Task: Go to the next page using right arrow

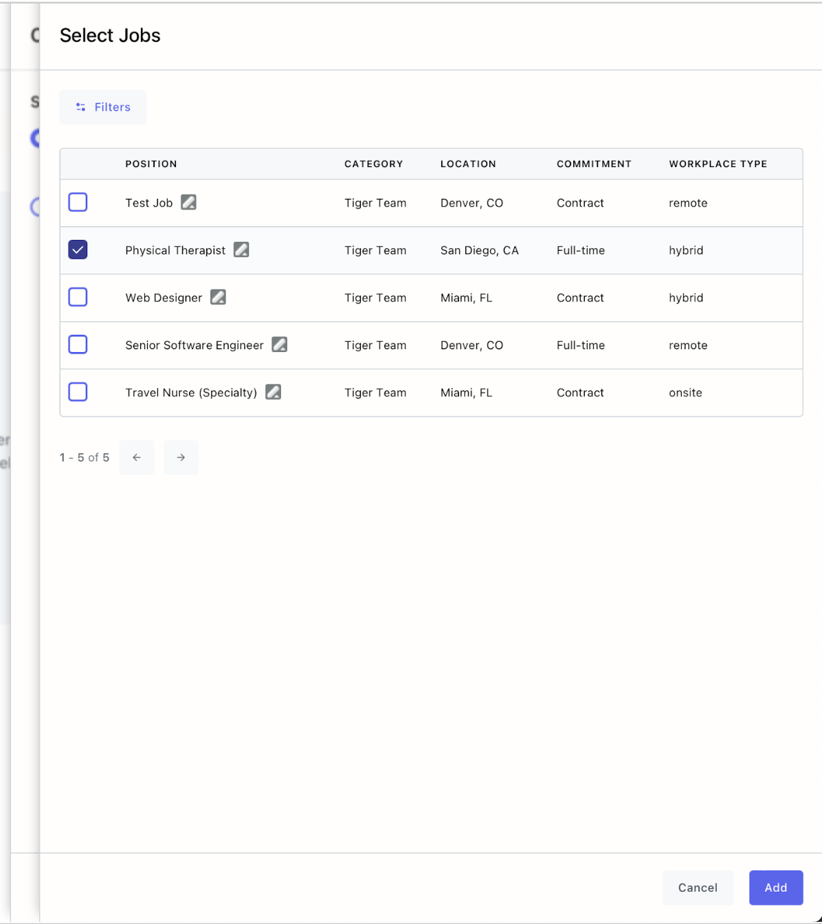Action: [x=181, y=457]
